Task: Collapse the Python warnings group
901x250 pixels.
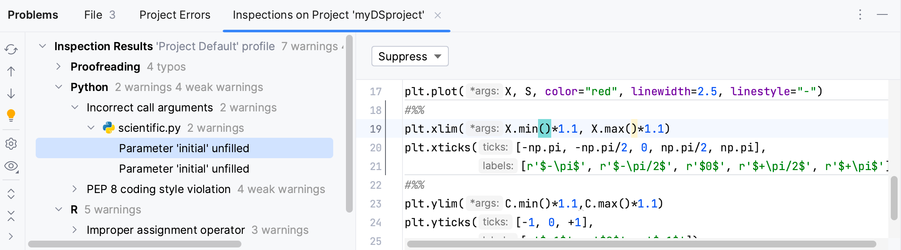Action: pos(59,87)
